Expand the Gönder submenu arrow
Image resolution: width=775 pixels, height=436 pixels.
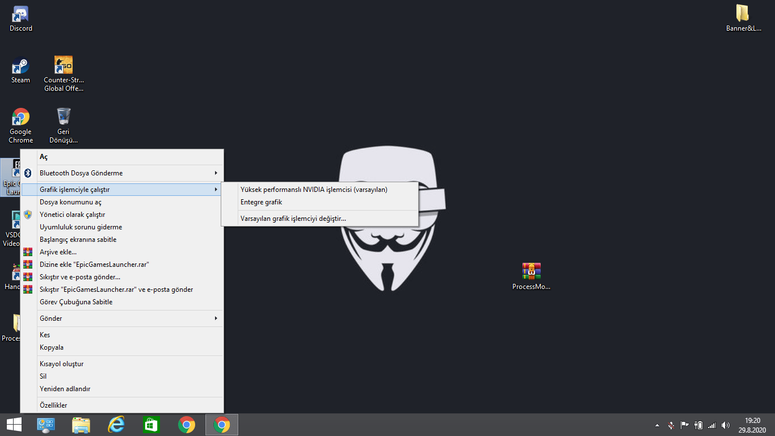point(216,318)
